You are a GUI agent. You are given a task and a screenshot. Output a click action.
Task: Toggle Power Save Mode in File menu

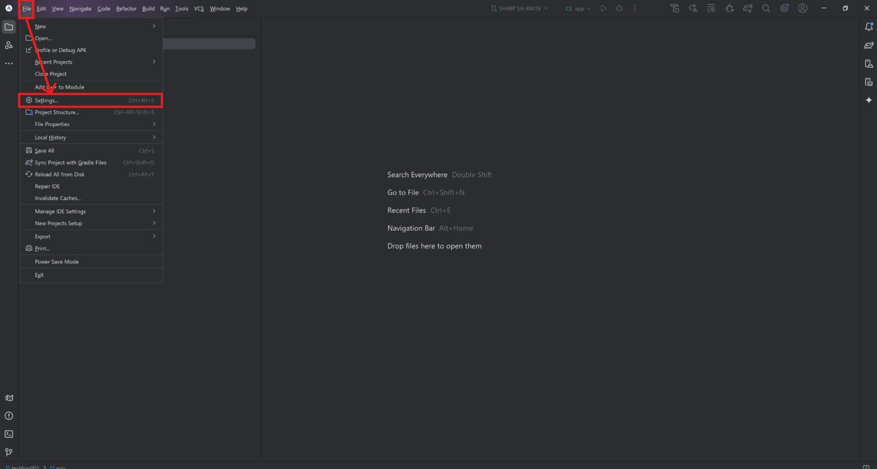(x=57, y=262)
